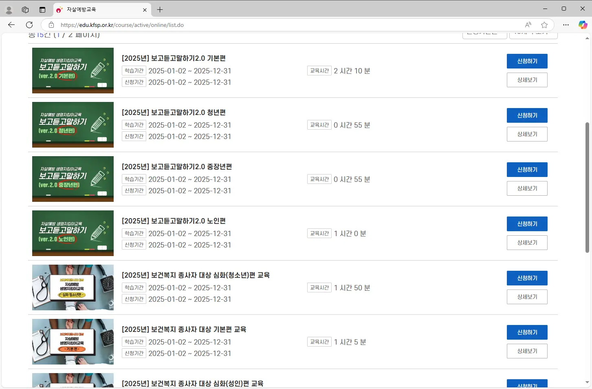
Task: Go back to the previous page
Action: (x=11, y=25)
